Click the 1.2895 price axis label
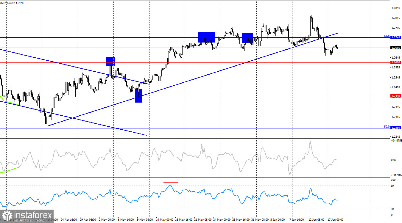 [x=396, y=8]
